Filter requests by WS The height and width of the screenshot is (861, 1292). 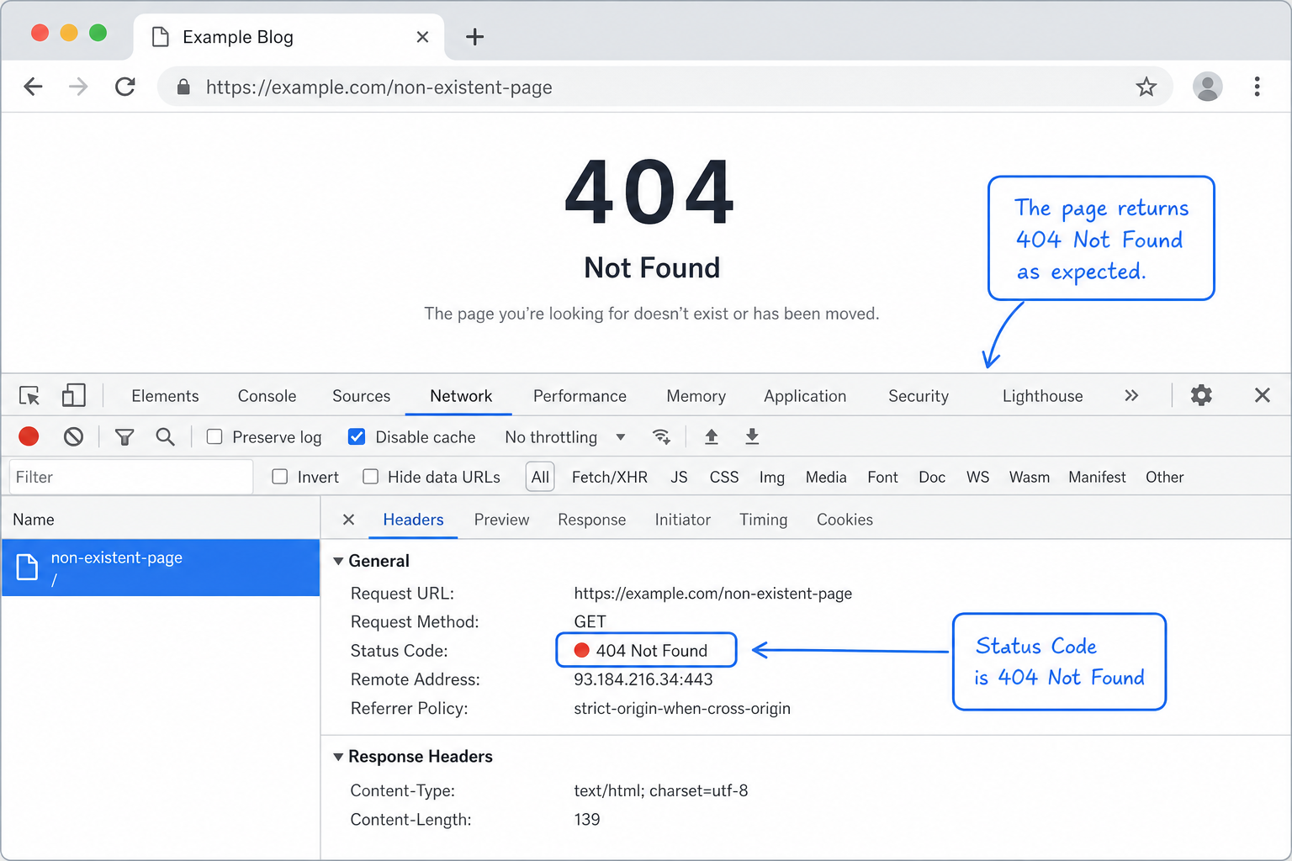pos(977,477)
